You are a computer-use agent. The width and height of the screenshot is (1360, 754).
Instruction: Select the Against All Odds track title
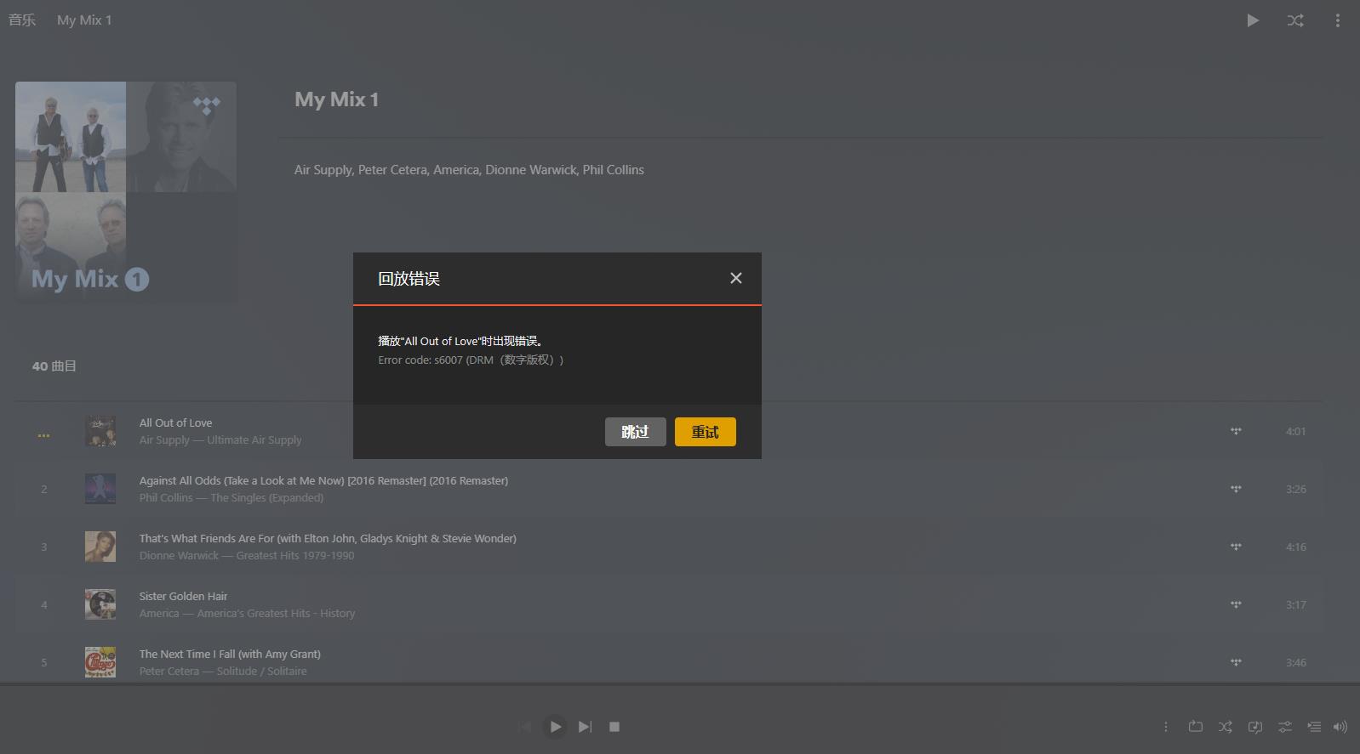coord(323,480)
